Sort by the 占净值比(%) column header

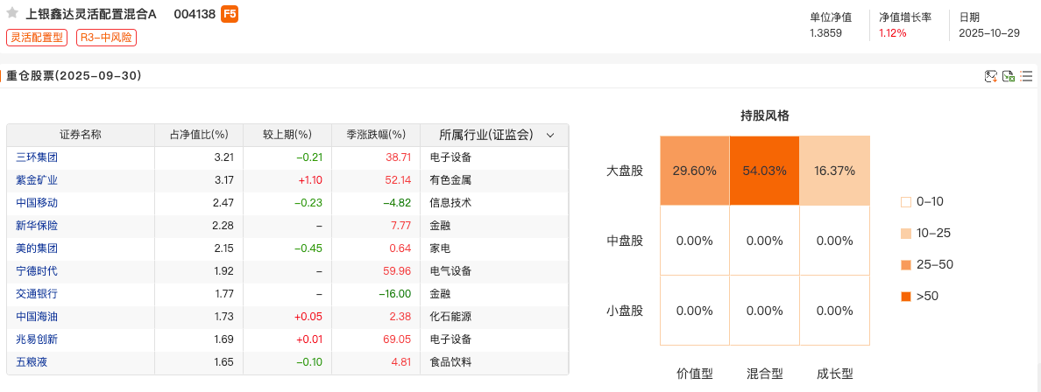(x=198, y=135)
